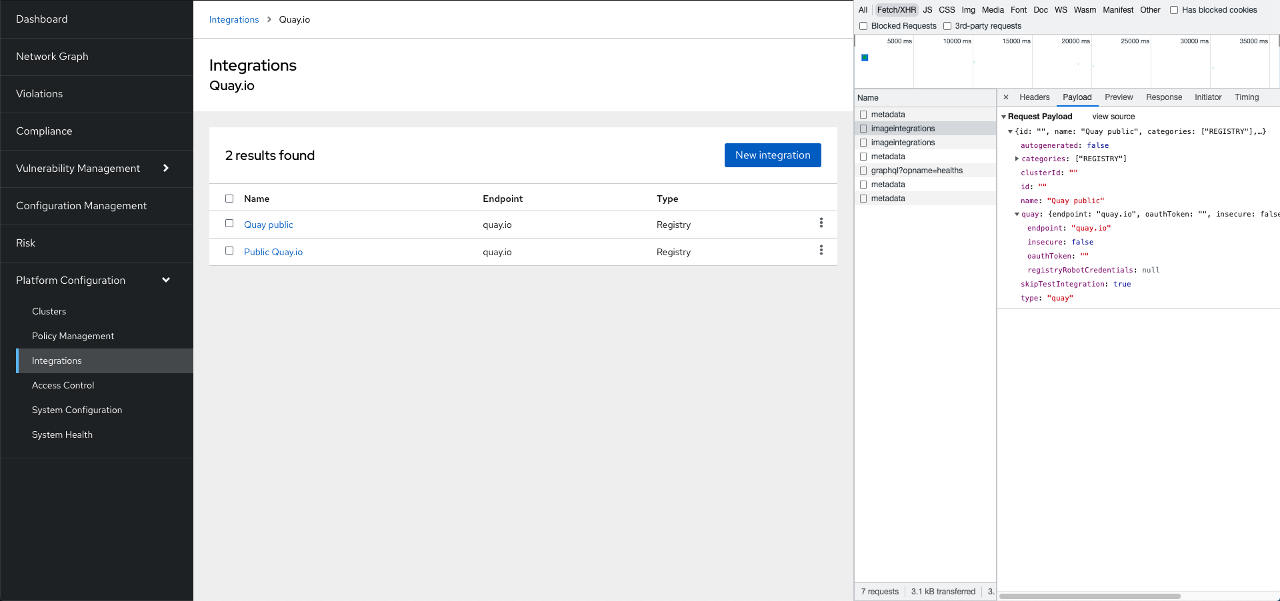Filter network by Fetch/XHR

point(896,10)
